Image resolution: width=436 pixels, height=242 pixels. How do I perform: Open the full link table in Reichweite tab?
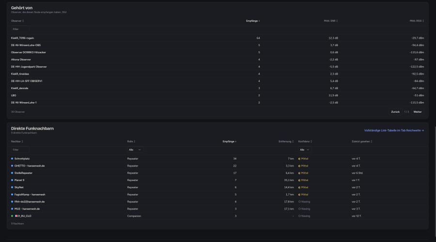394,130
